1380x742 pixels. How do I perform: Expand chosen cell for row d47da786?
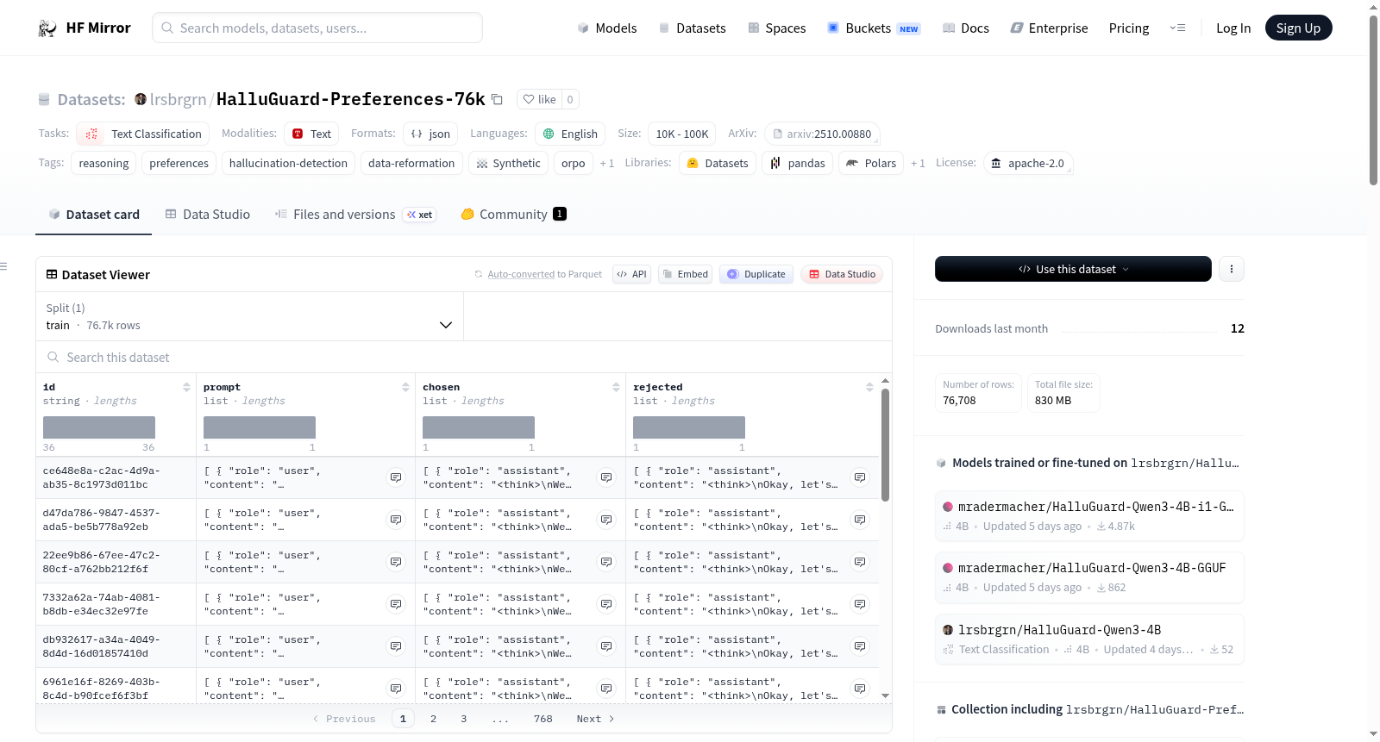pos(606,520)
